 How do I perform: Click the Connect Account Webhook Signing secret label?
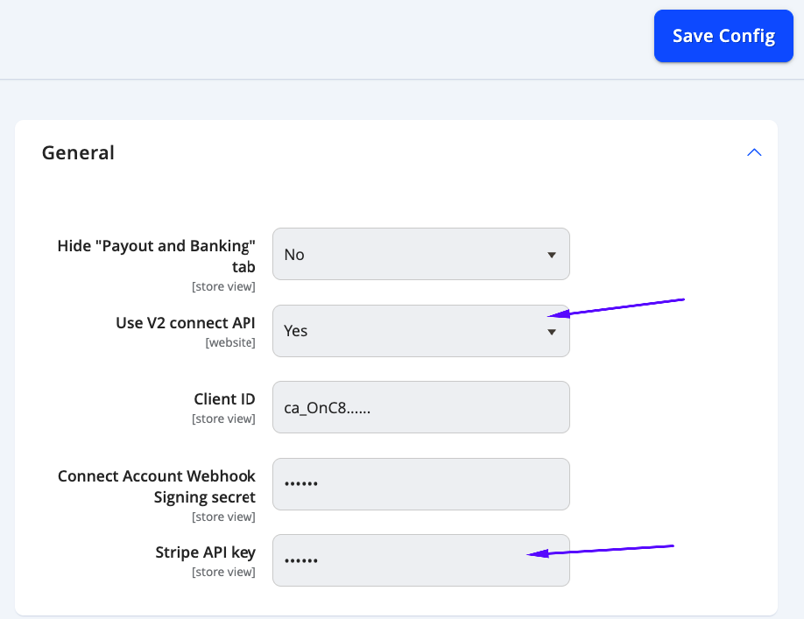157,486
